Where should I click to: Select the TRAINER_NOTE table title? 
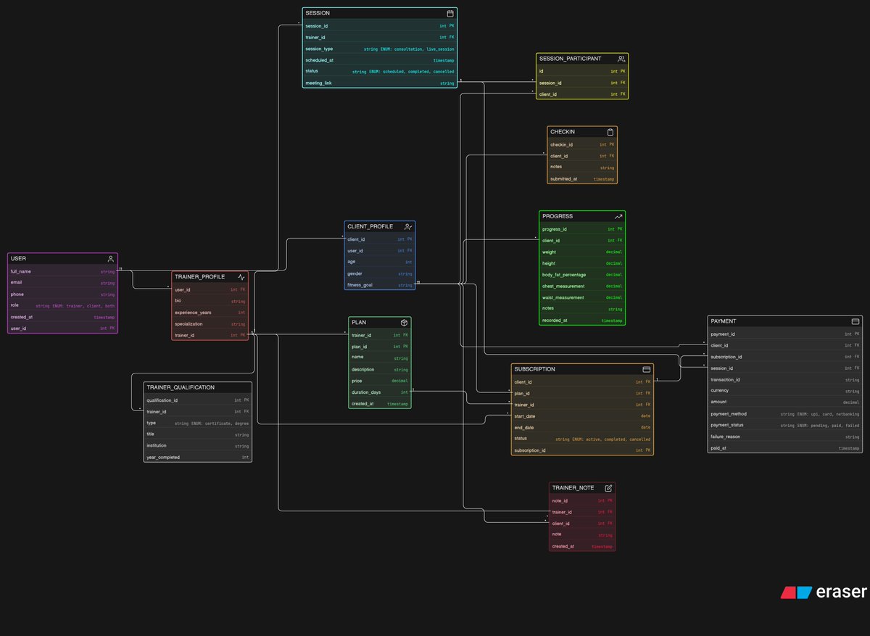point(573,488)
